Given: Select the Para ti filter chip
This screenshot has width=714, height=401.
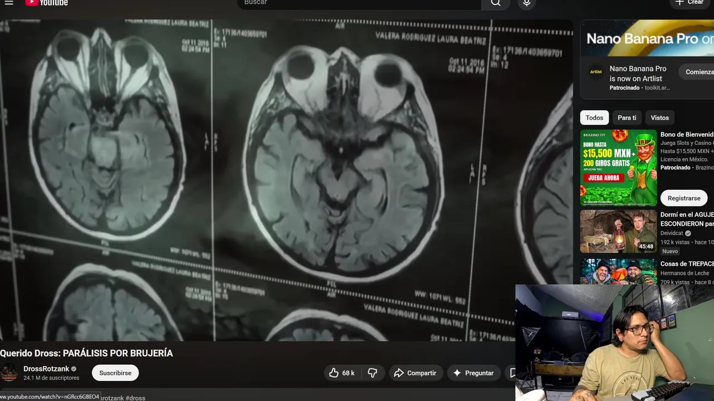Looking at the screenshot, I should tap(627, 118).
